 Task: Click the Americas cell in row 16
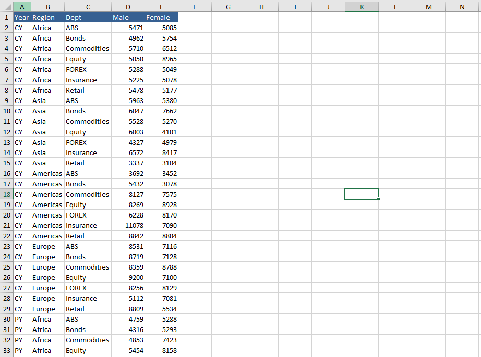click(47, 173)
